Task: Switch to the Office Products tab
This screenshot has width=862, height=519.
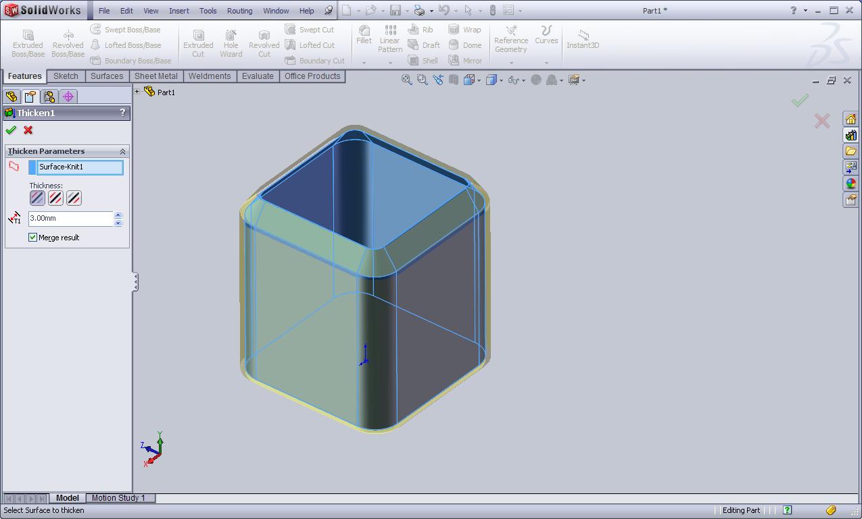Action: (312, 76)
